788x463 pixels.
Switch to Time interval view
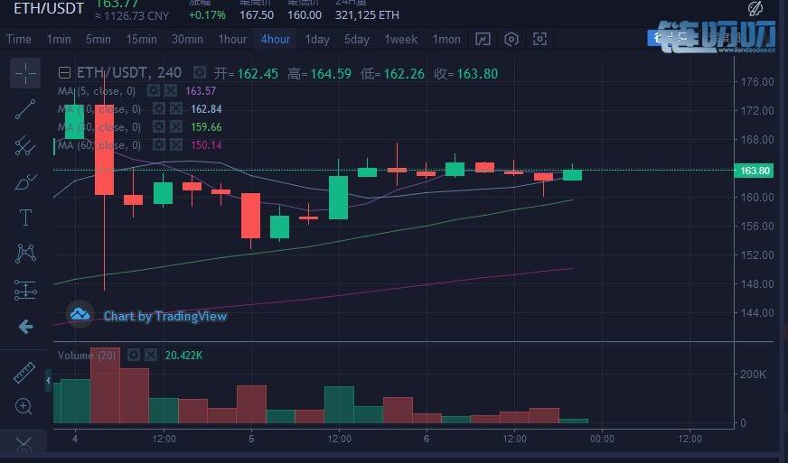click(x=19, y=39)
